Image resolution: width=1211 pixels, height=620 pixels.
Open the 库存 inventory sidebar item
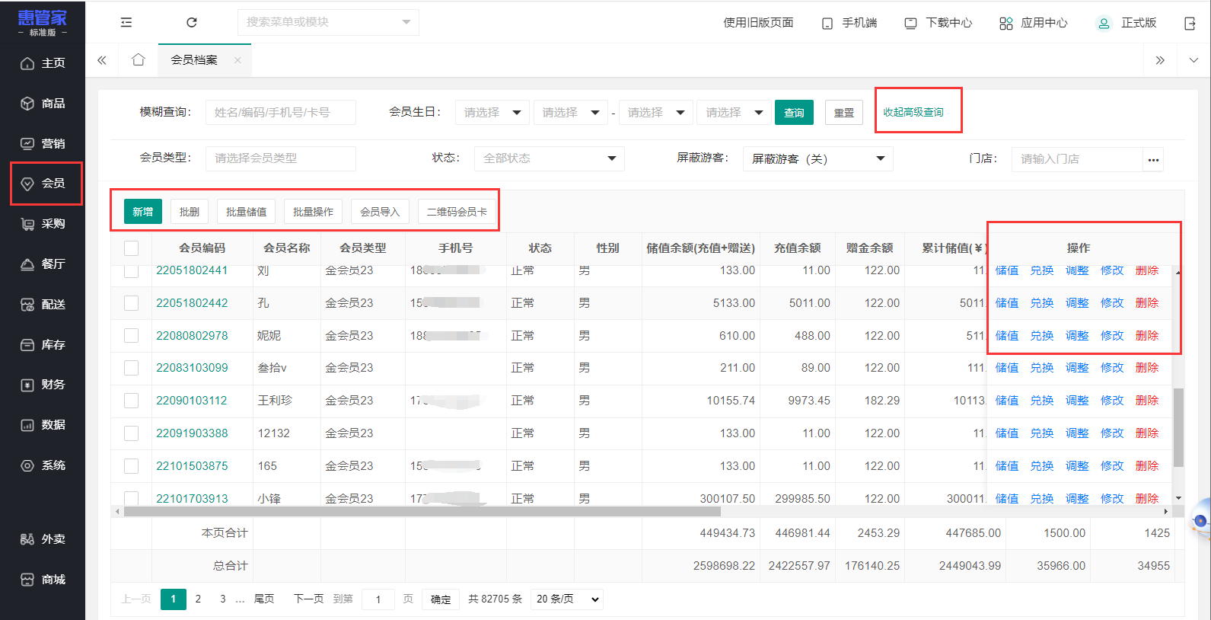click(x=43, y=345)
